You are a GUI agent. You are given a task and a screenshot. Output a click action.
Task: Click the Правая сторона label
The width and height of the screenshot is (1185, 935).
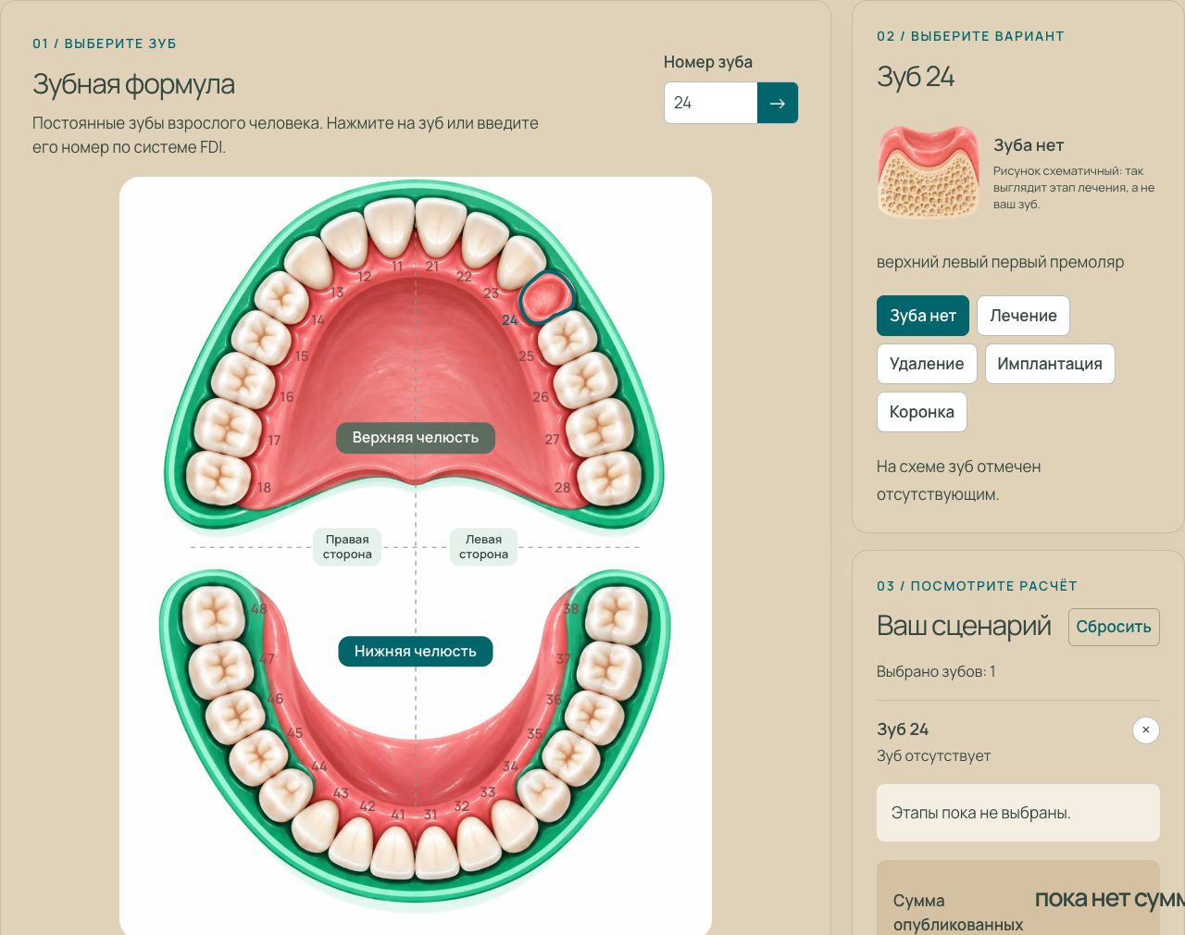347,547
